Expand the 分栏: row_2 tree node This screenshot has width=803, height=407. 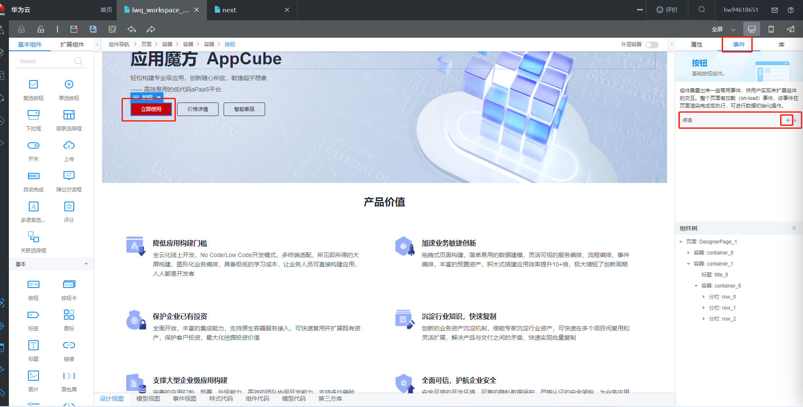(703, 319)
